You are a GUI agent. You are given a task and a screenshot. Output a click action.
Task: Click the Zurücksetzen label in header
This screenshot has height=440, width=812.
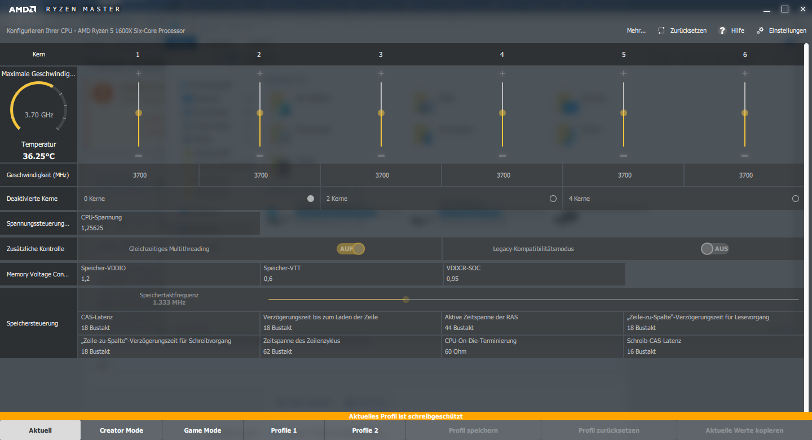click(688, 30)
